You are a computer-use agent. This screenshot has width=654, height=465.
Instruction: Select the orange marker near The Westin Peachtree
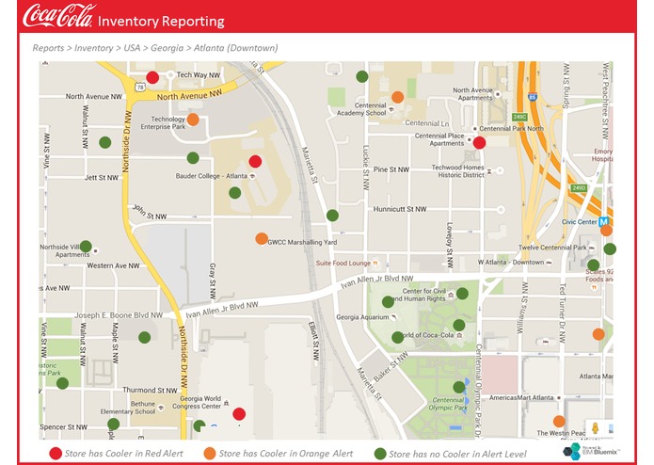pos(559,421)
